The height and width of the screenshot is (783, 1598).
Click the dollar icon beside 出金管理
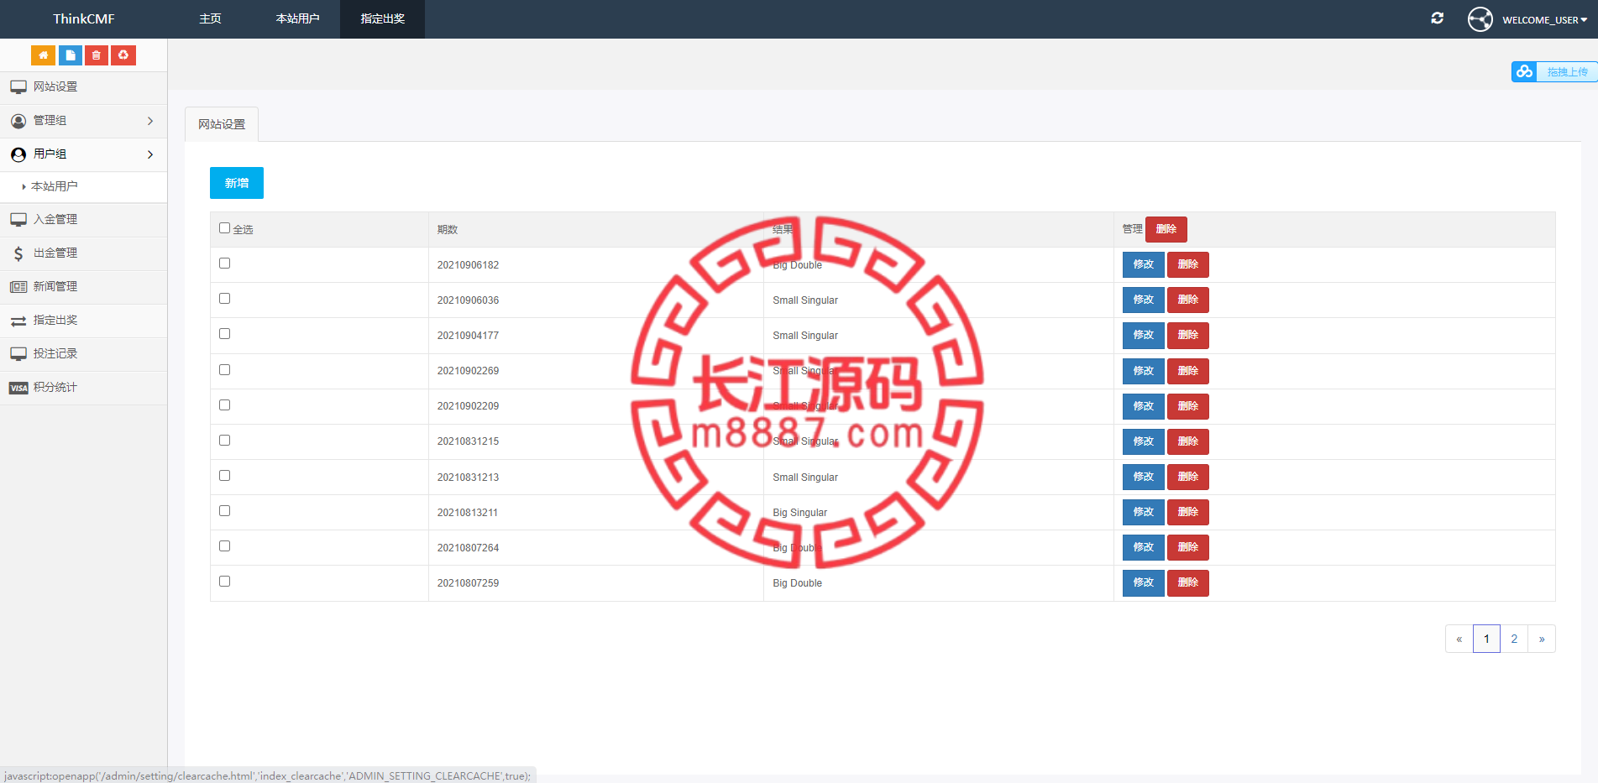tap(18, 253)
